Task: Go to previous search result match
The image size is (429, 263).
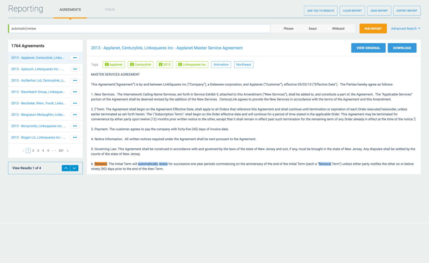Action: (66, 168)
